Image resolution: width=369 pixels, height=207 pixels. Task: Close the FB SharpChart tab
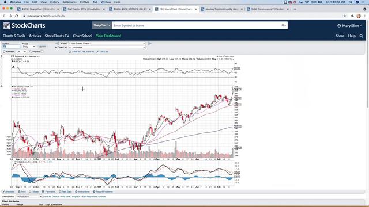click(196, 9)
